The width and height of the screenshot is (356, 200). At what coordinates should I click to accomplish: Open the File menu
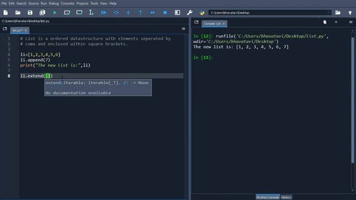4,3
